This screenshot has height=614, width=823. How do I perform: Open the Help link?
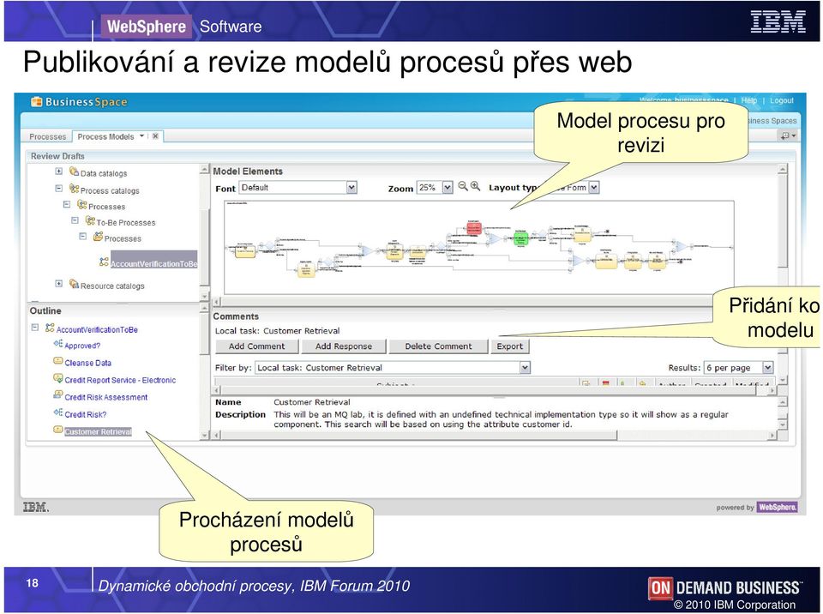749,100
